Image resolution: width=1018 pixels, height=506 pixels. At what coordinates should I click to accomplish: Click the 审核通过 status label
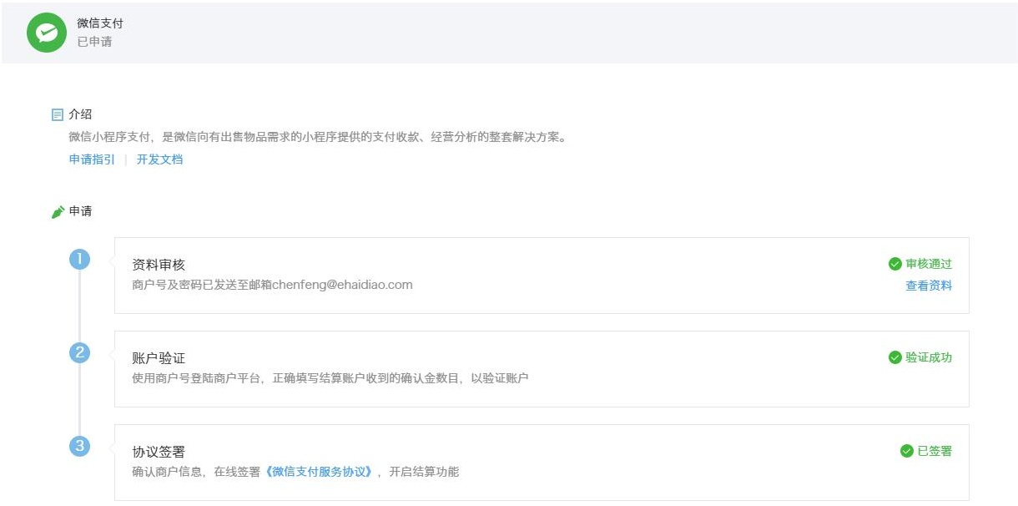coord(929,264)
